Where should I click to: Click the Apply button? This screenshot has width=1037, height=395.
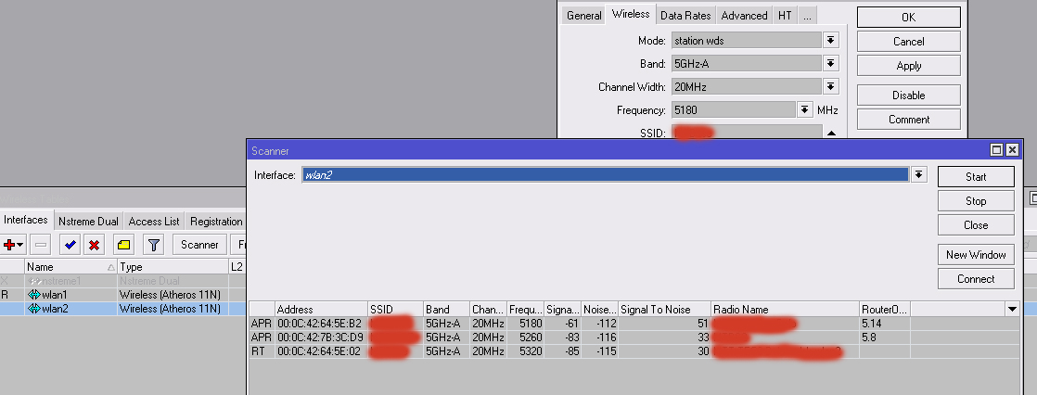(909, 66)
